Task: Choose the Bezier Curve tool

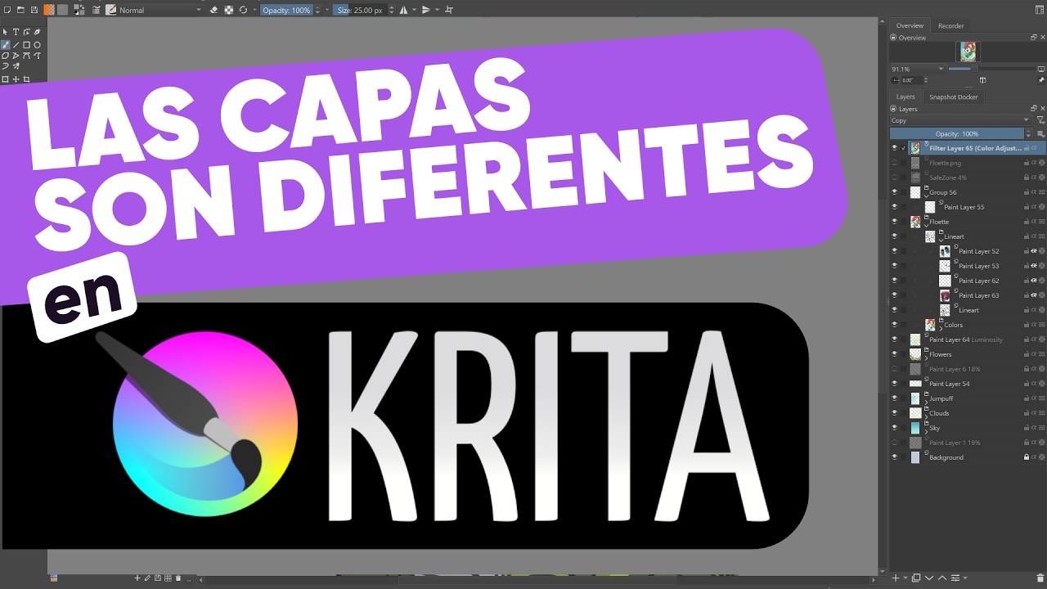Action: coord(26,56)
